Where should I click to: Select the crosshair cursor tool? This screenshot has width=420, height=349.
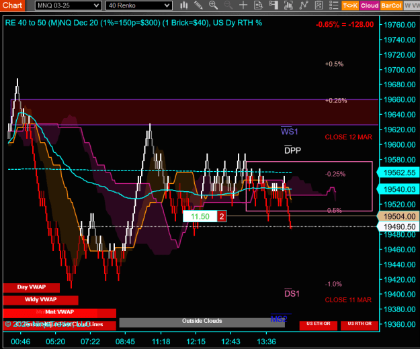pos(243,5)
